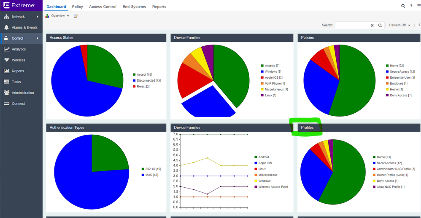The image size is (421, 218).
Task: Click the search field magnifier icon
Action: [380, 25]
